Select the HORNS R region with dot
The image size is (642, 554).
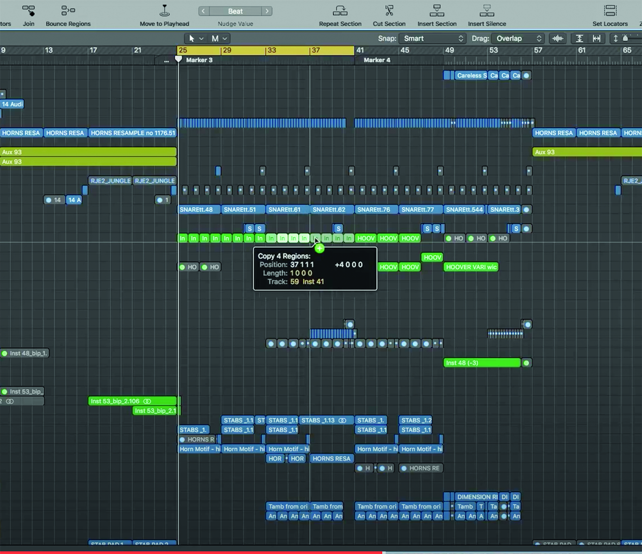[x=197, y=440]
